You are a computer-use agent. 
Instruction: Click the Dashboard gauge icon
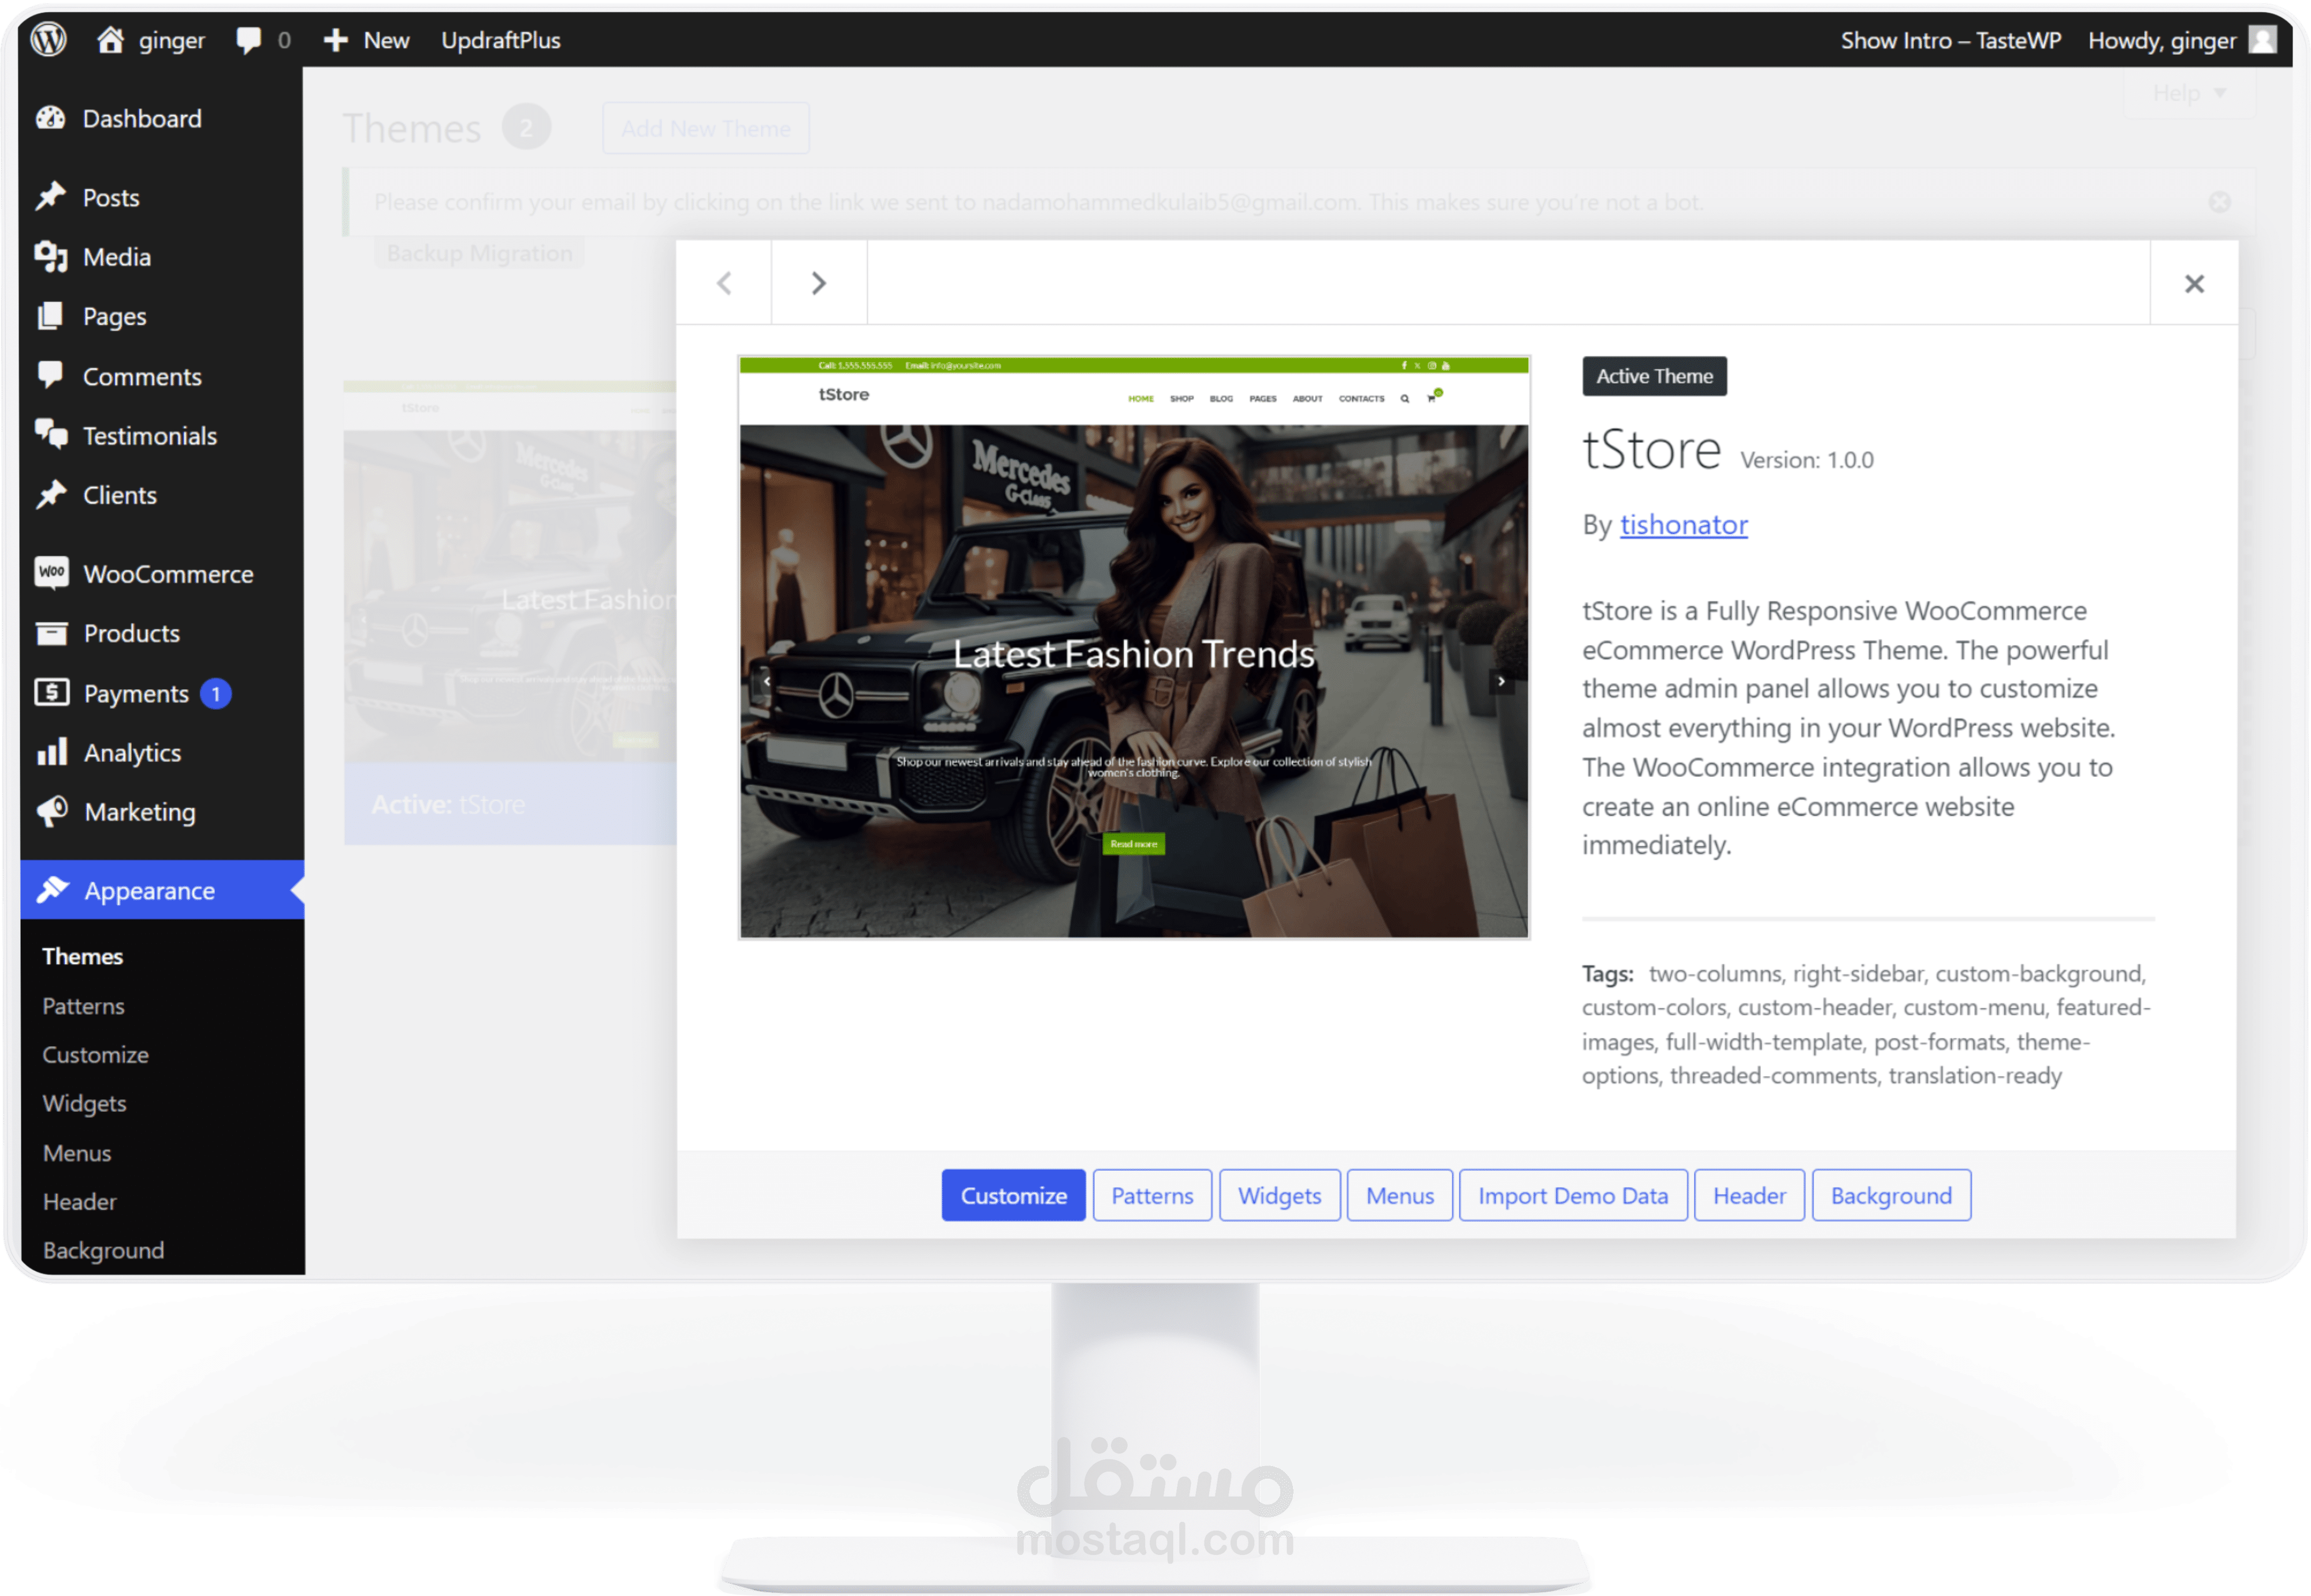pyautogui.click(x=50, y=118)
